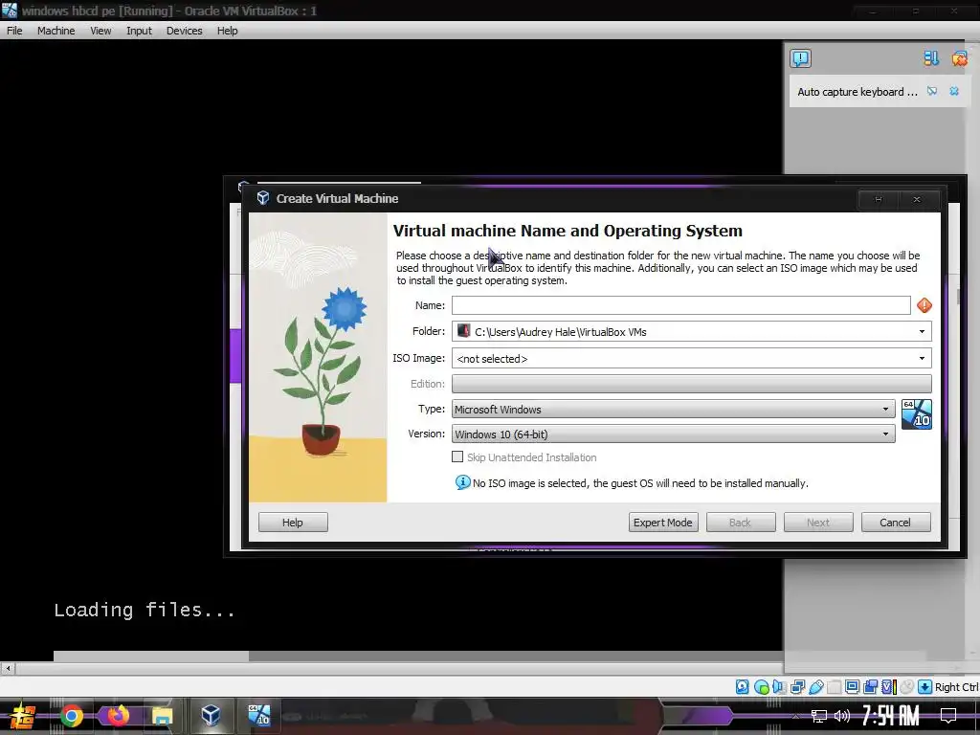The width and height of the screenshot is (980, 735).
Task: Open the Type dropdown showing Microsoft Windows
Action: coord(673,410)
